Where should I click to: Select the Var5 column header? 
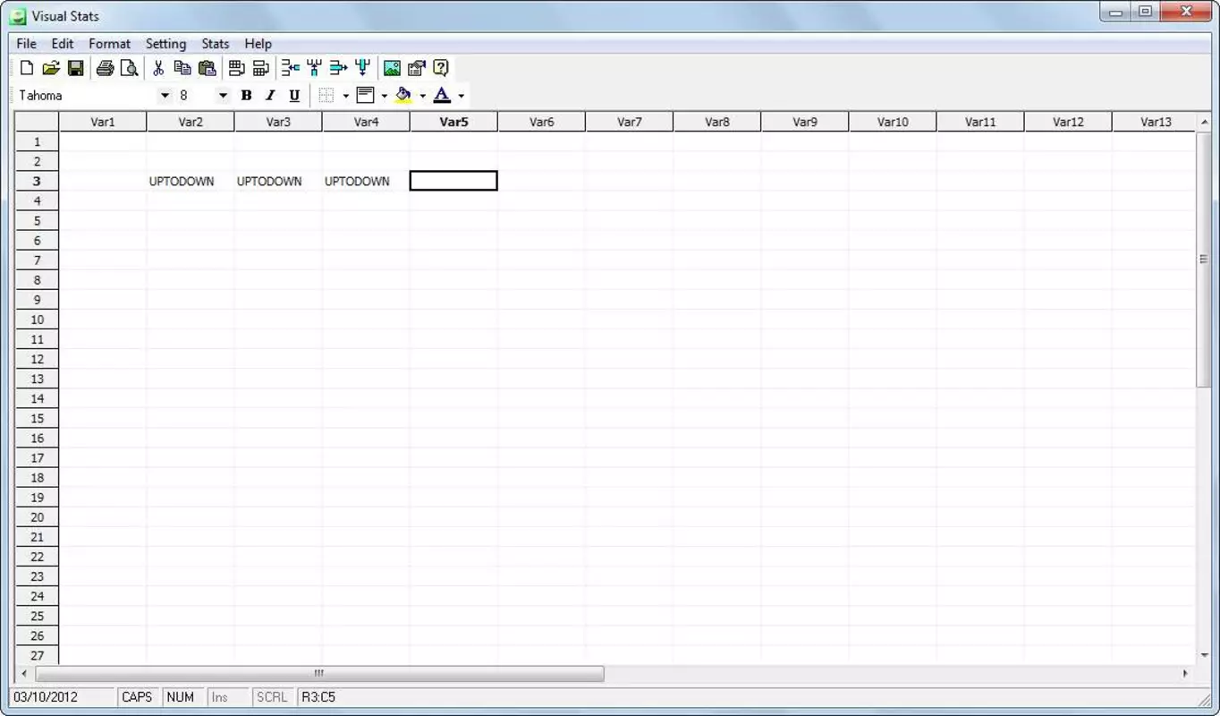click(x=453, y=122)
